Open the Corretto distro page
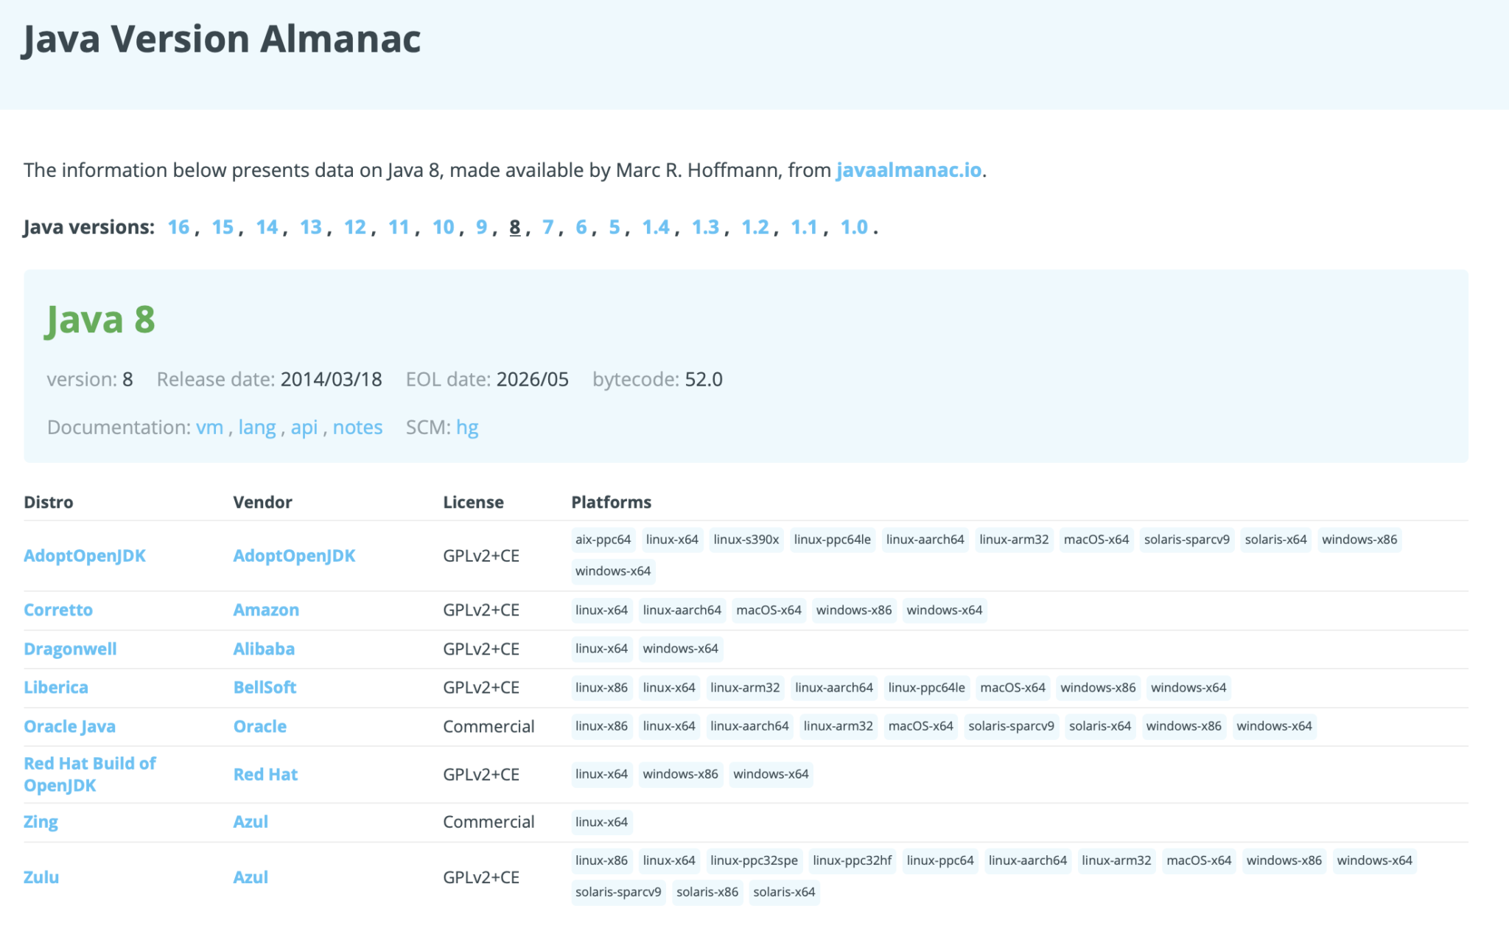 (58, 610)
